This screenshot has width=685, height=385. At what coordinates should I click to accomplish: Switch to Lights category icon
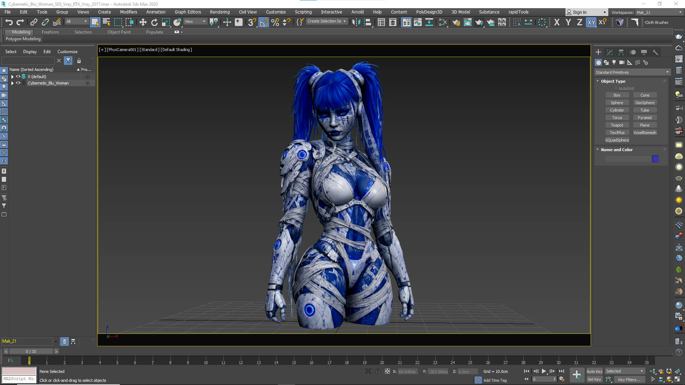click(614, 62)
